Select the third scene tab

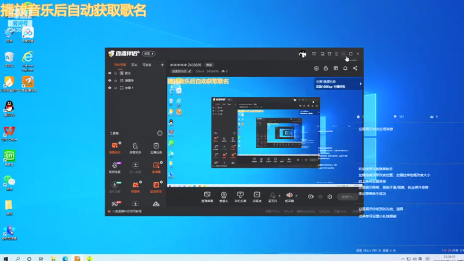click(147, 65)
